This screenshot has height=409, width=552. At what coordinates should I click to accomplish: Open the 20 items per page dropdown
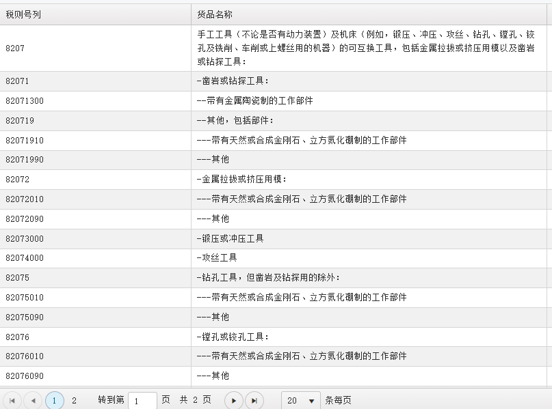coord(301,401)
